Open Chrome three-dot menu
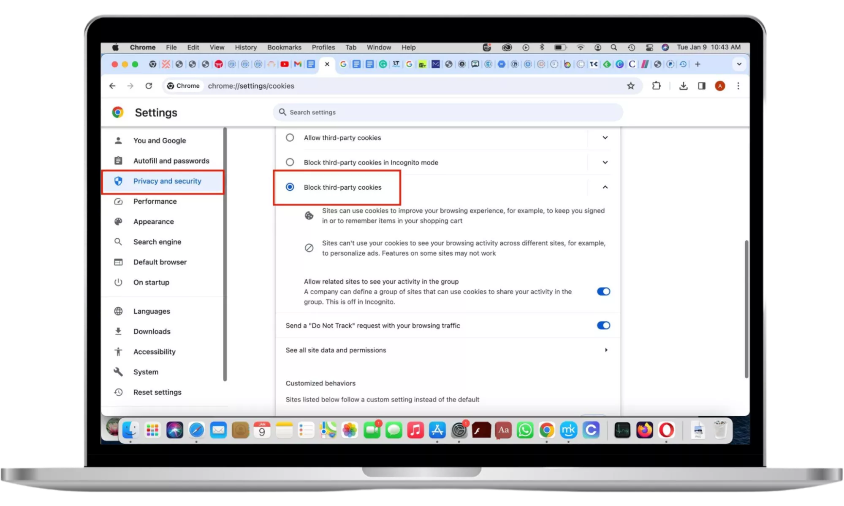This screenshot has height=506, width=844. click(738, 86)
